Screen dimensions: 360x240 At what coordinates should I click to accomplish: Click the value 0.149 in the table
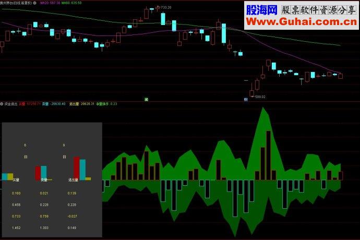[x=72, y=228]
